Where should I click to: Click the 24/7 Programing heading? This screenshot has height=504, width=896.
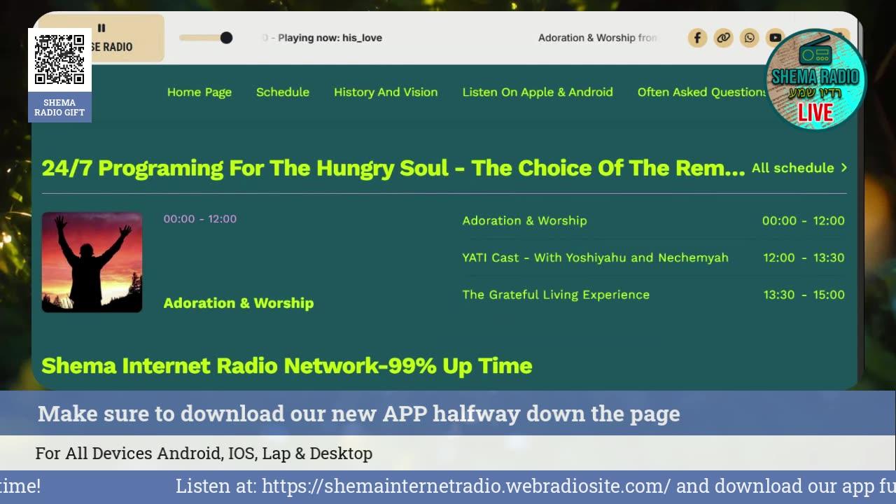(393, 168)
